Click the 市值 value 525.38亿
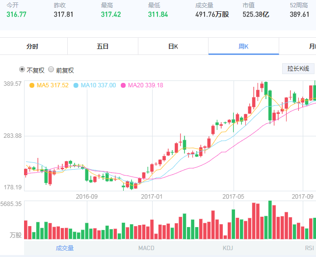The width and height of the screenshot is (316, 257). tap(256, 15)
